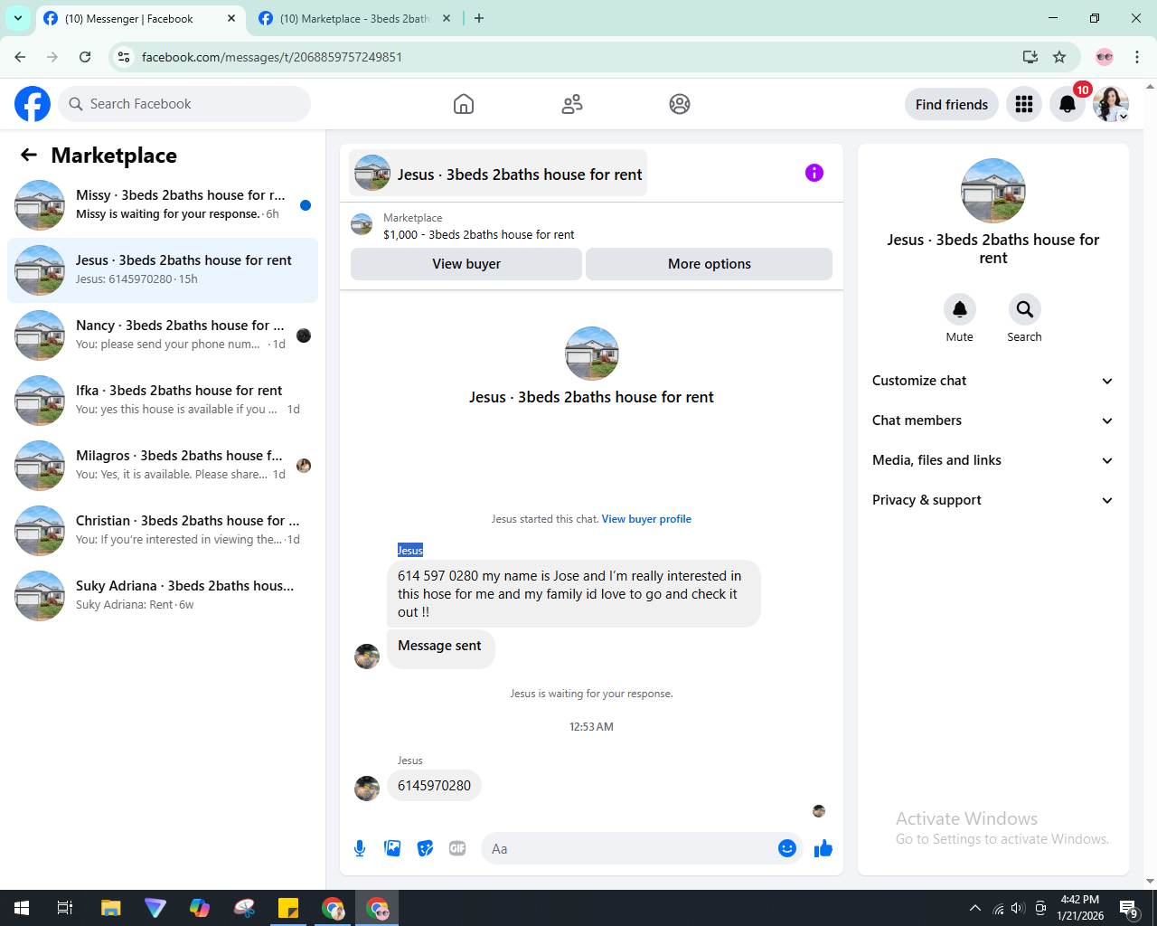Open the Windows notification center
Screen dimensions: 1157x926
pyautogui.click(x=1128, y=908)
